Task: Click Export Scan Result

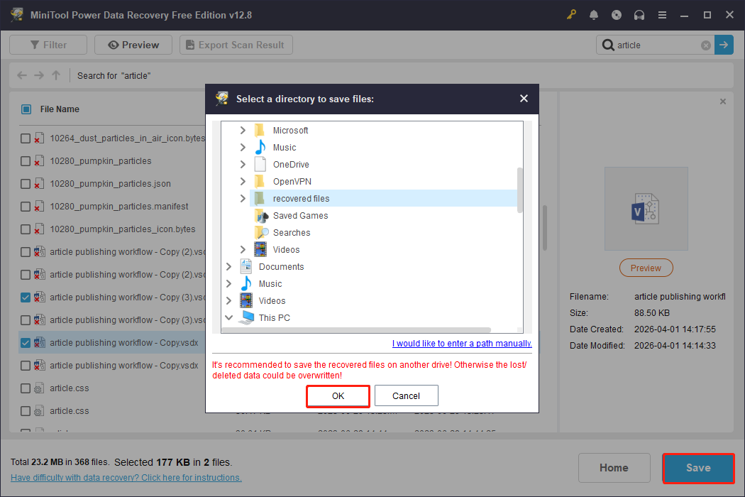Action: tap(236, 44)
